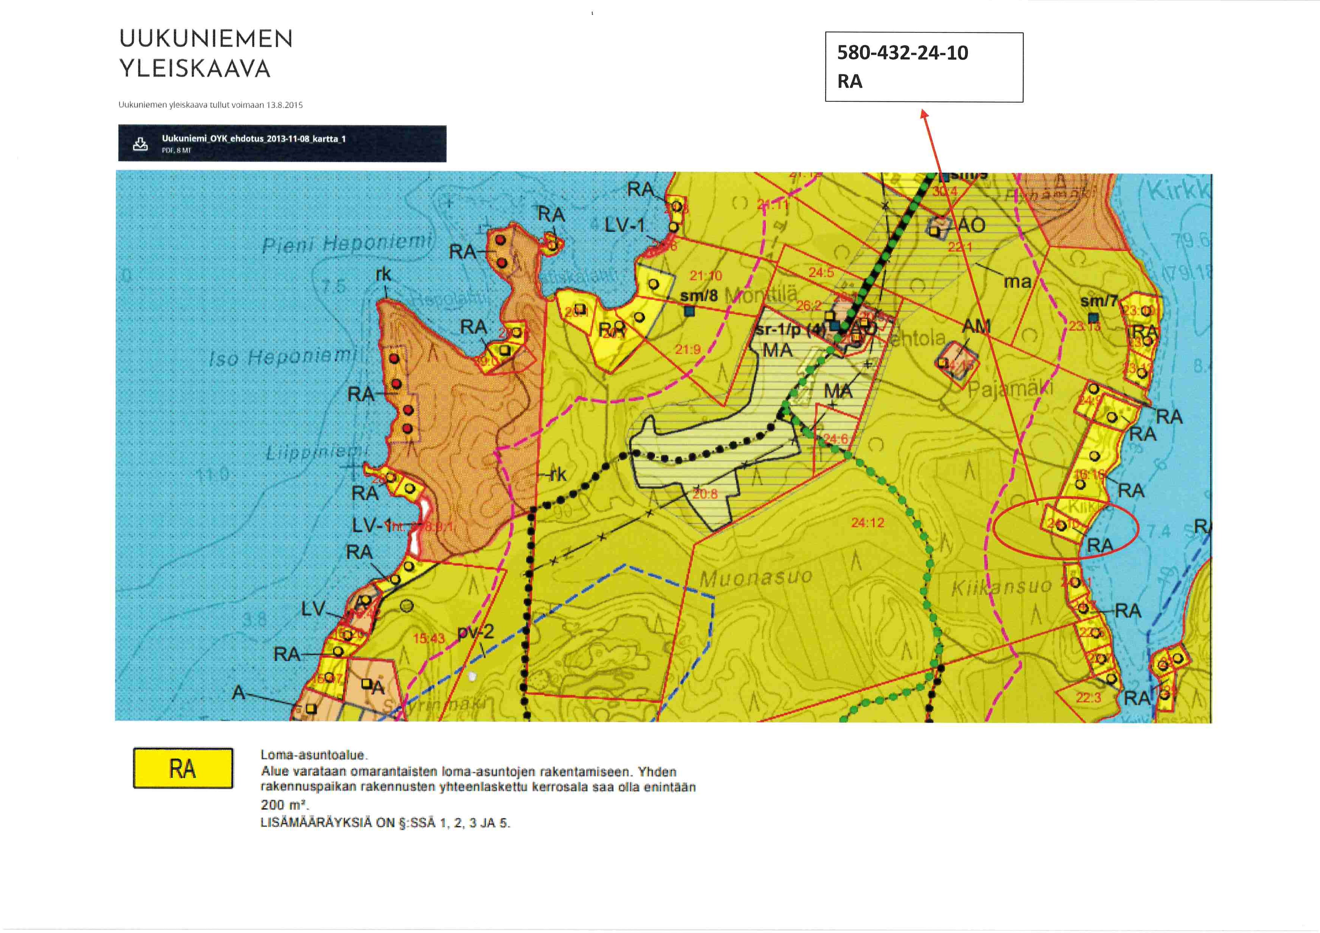Click the yellow RA legend swatch

pos(183,768)
